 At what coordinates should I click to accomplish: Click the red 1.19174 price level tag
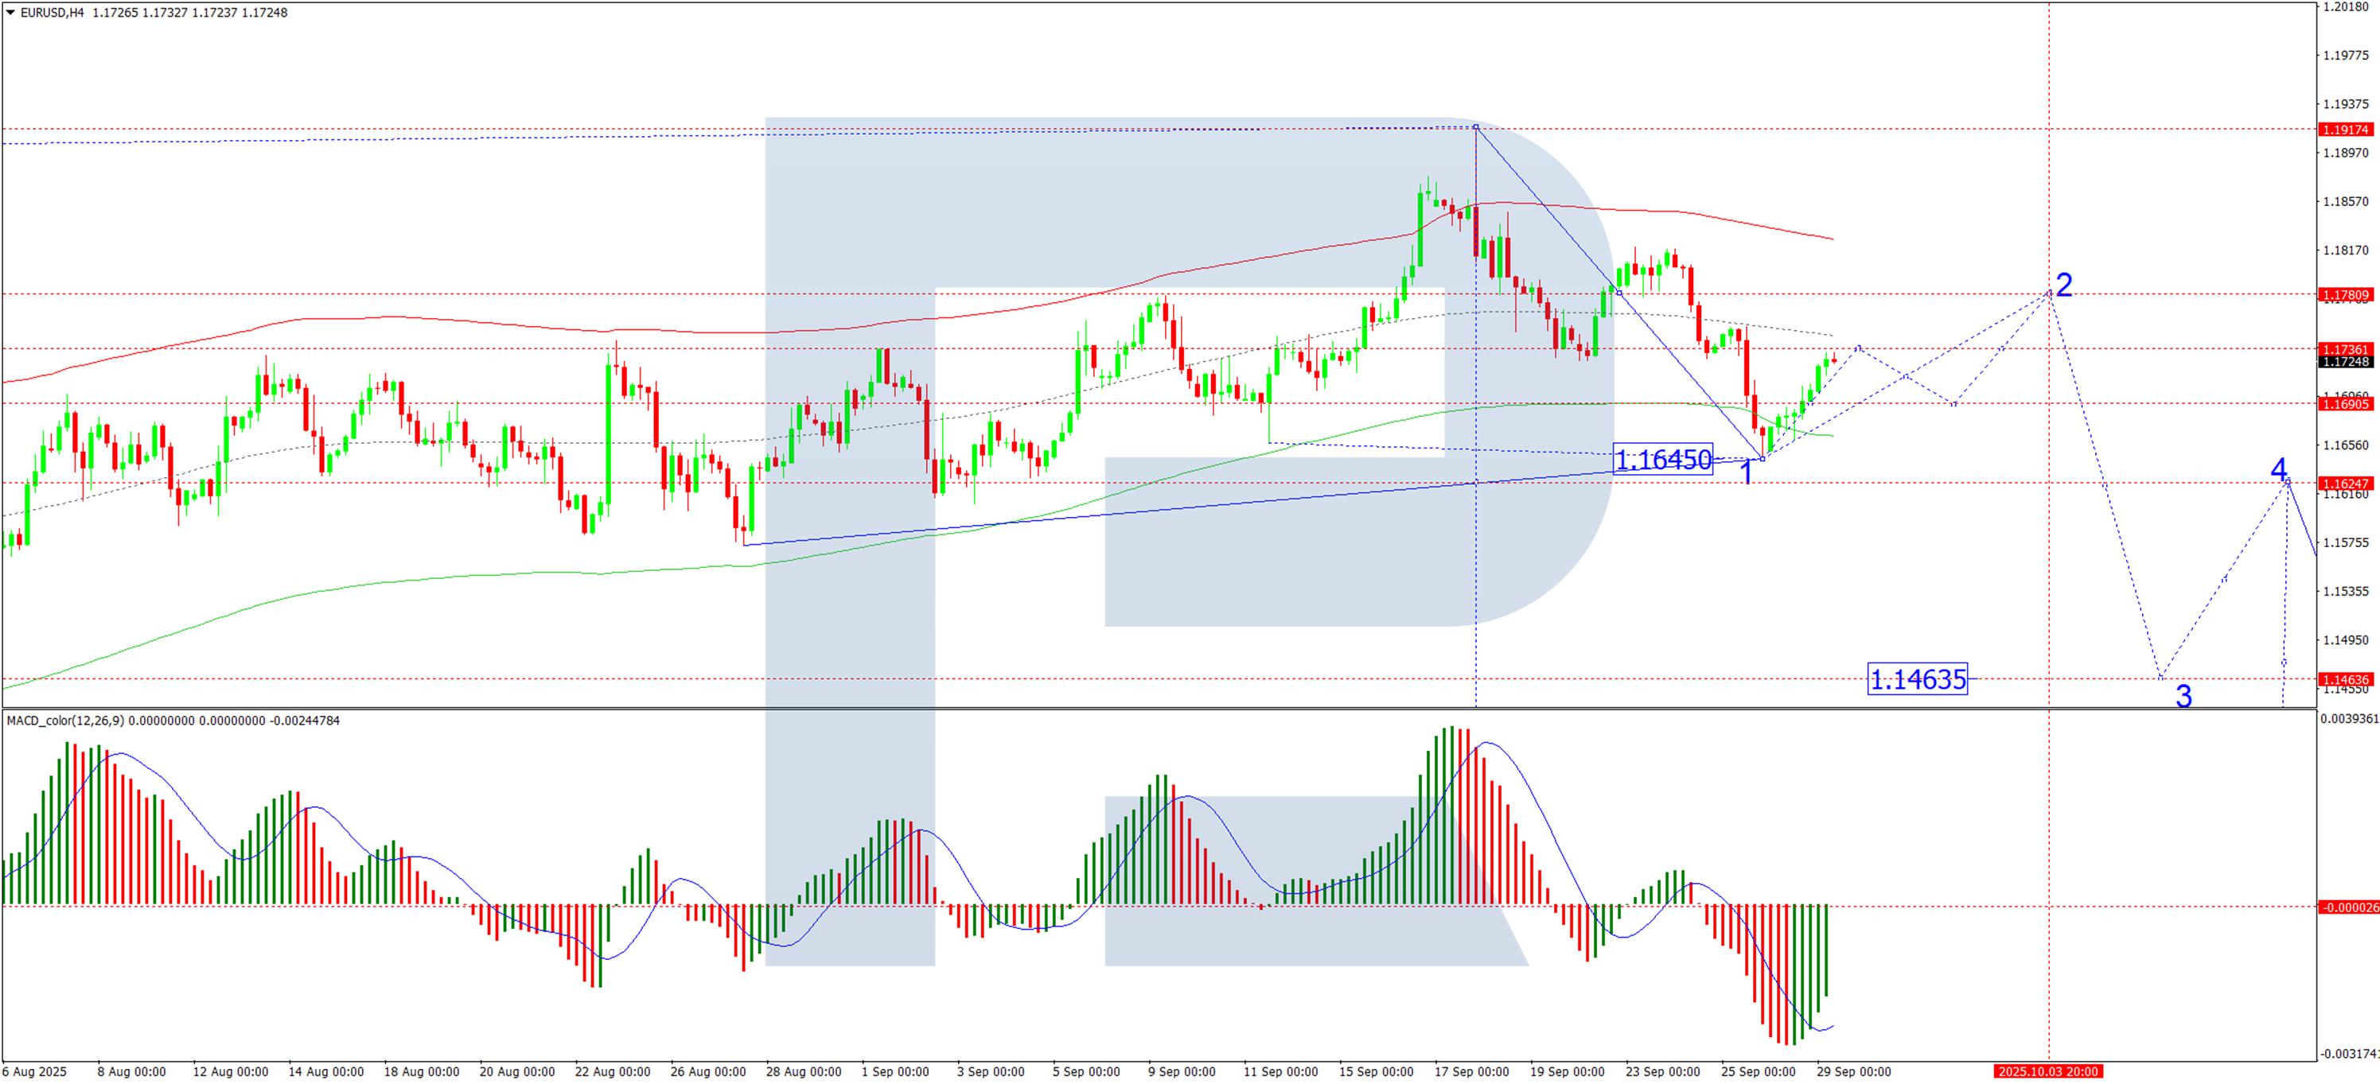pos(2345,130)
